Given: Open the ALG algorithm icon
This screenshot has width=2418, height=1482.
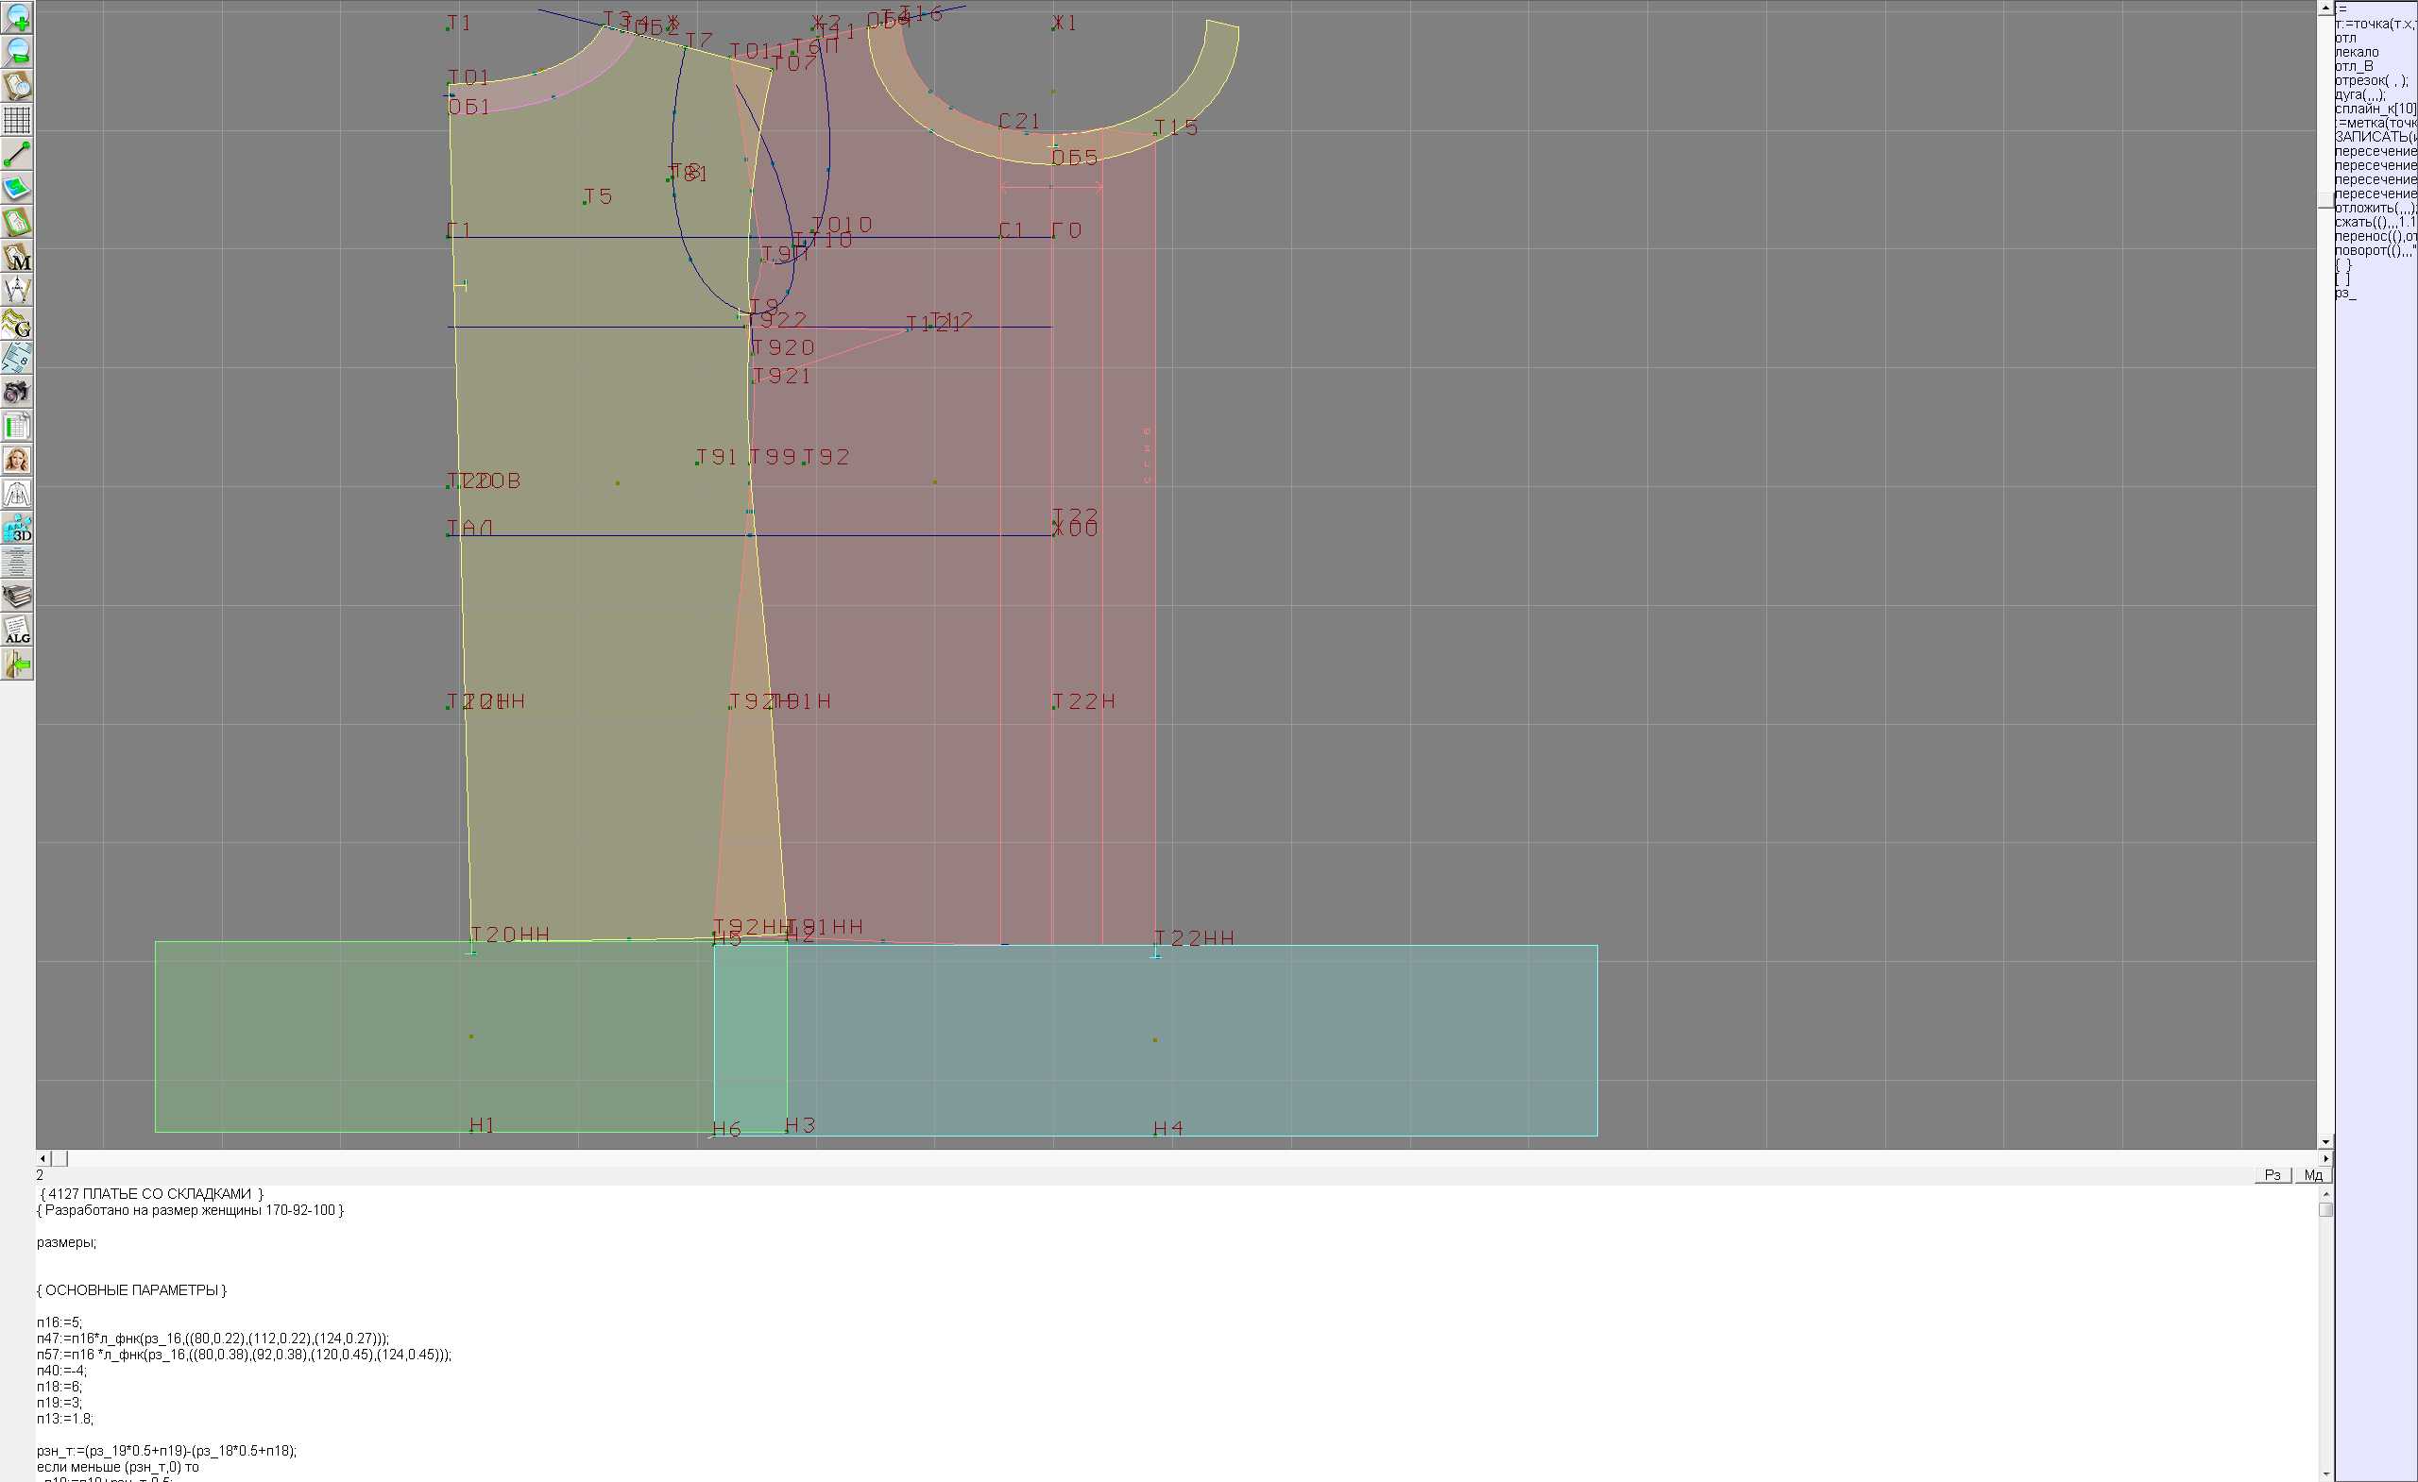Looking at the screenshot, I should (17, 631).
